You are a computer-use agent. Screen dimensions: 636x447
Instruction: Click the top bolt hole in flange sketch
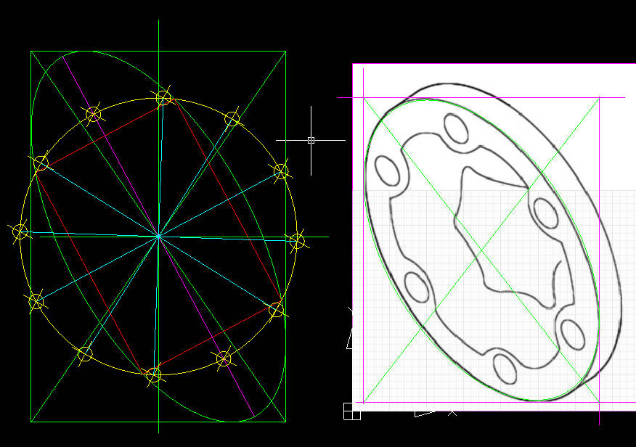click(457, 129)
